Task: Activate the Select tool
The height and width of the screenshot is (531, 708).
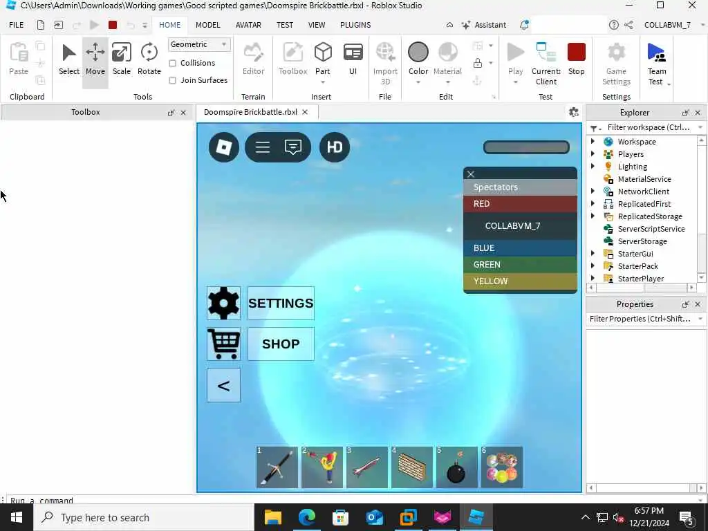Action: tap(69, 60)
